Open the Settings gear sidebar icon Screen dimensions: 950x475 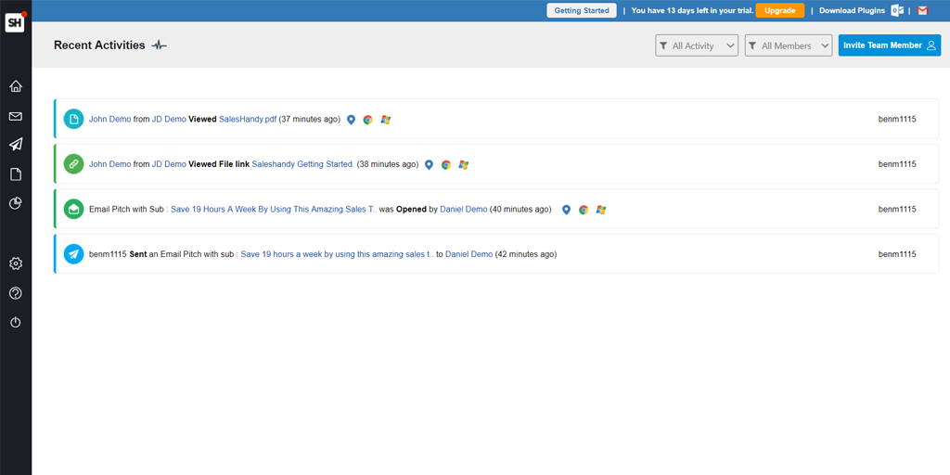(16, 263)
